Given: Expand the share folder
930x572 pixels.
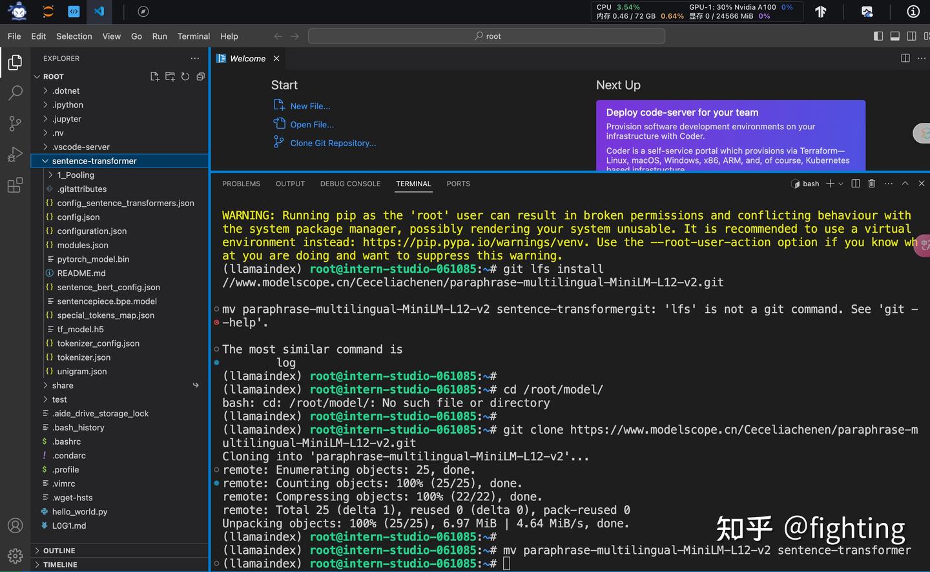Looking at the screenshot, I should click(119, 385).
